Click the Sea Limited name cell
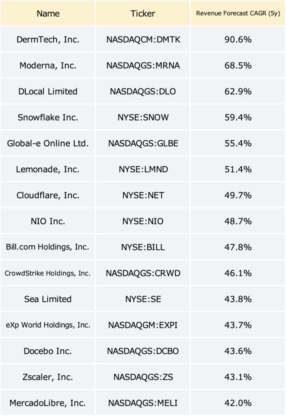 click(x=48, y=299)
